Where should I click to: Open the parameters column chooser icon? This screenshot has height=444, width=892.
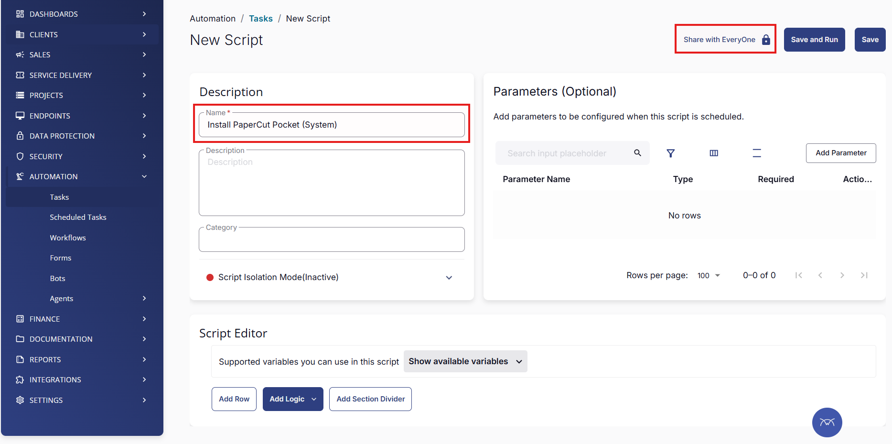[714, 153]
